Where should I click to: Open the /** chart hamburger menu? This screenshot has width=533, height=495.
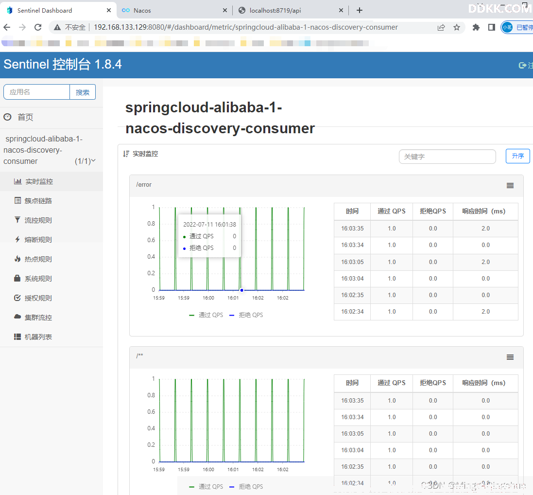(510, 357)
